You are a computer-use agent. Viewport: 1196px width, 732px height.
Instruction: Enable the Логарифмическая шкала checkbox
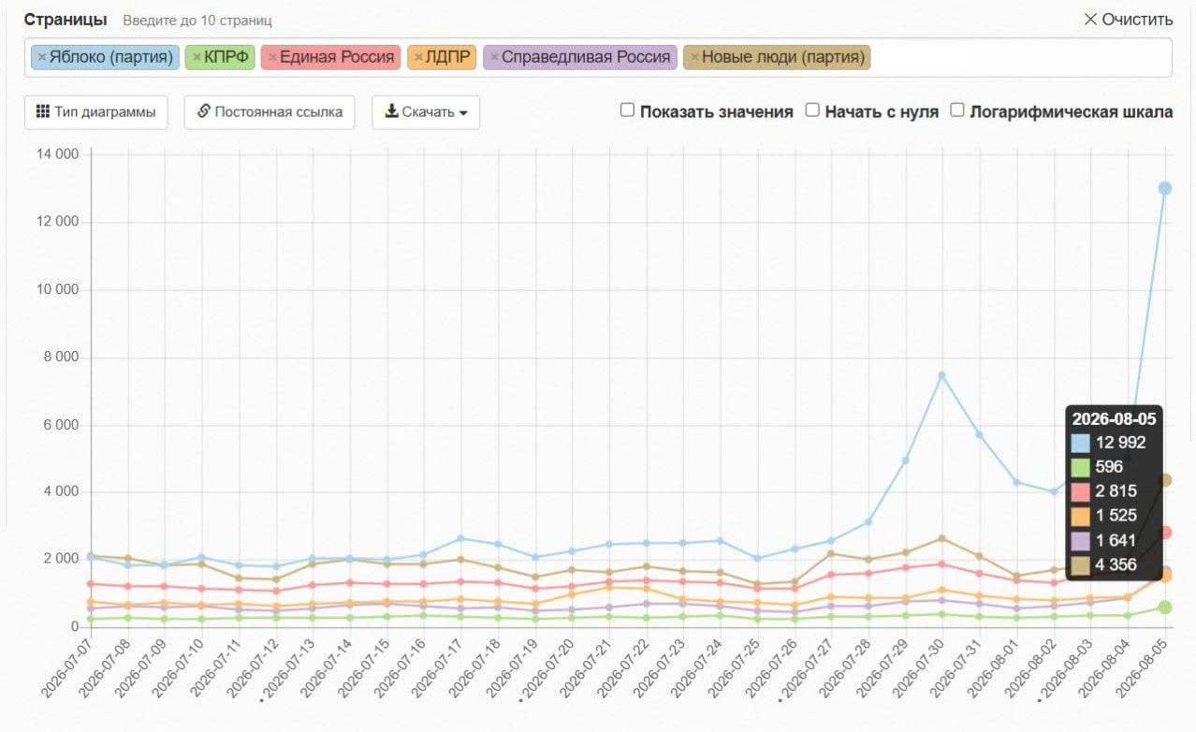957,110
